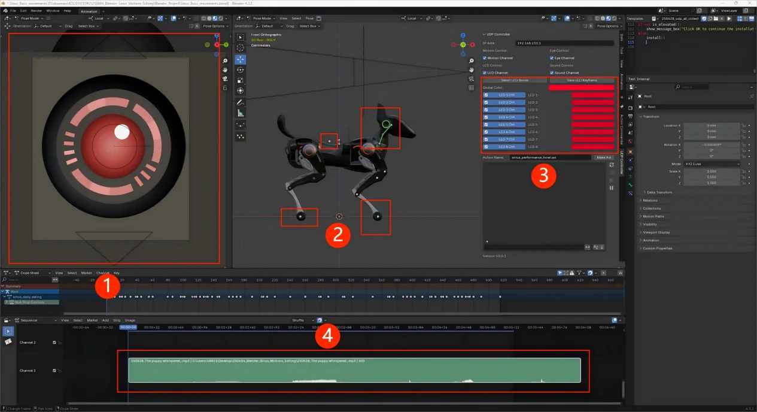This screenshot has width=757, height=412.
Task: Click Save LED Keyframe button
Action: pos(582,80)
